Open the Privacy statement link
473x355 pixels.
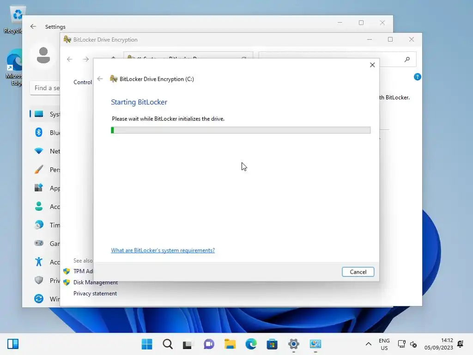click(x=95, y=294)
